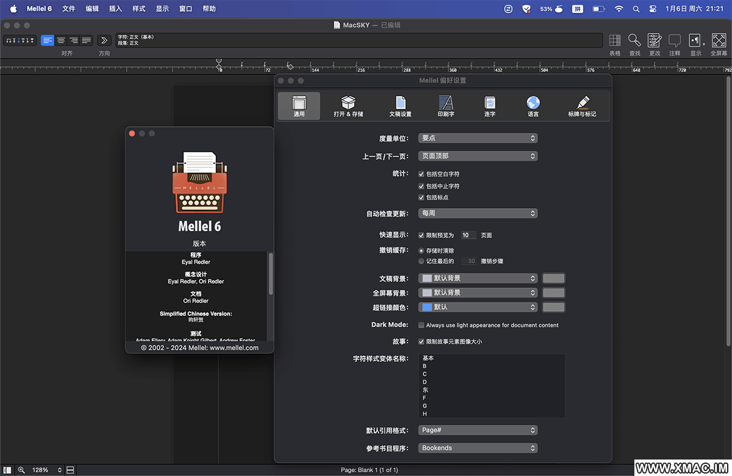Viewport: 732px width, 476px height.
Task: Select 存储时清除 radio button
Action: [421, 250]
